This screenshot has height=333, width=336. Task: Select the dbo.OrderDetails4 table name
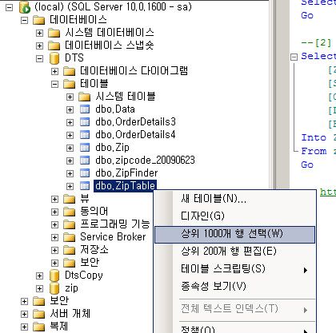coord(135,135)
